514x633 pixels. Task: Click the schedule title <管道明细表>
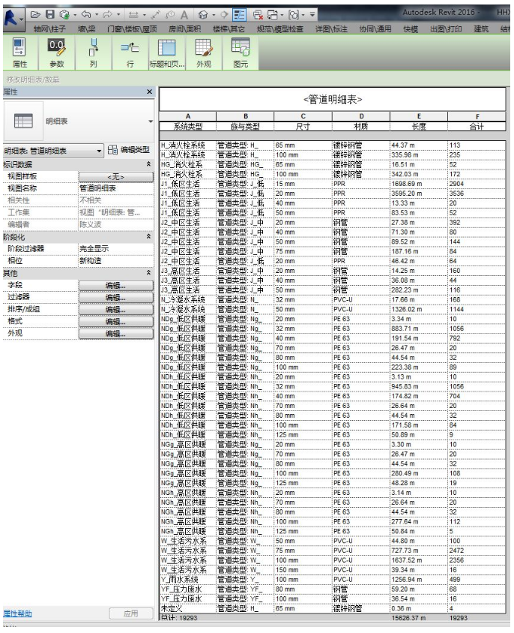tap(333, 99)
